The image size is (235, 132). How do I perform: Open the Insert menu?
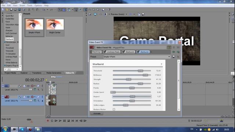(22, 5)
